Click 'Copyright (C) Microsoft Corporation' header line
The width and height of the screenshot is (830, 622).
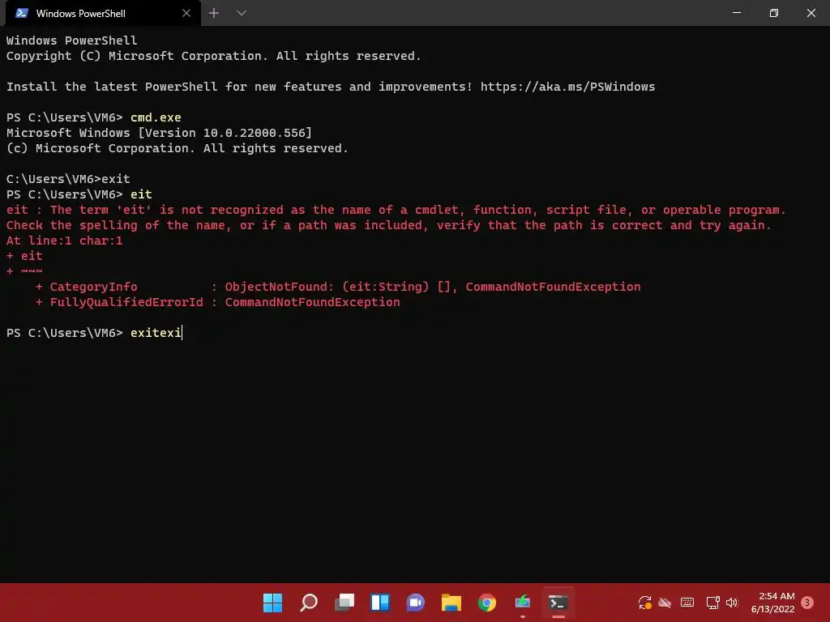pos(213,56)
